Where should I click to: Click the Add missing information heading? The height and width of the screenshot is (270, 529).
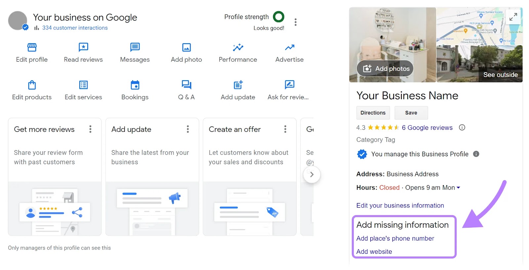pos(402,225)
